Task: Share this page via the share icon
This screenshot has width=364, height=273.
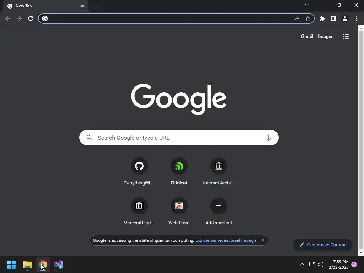Action: pos(296,18)
